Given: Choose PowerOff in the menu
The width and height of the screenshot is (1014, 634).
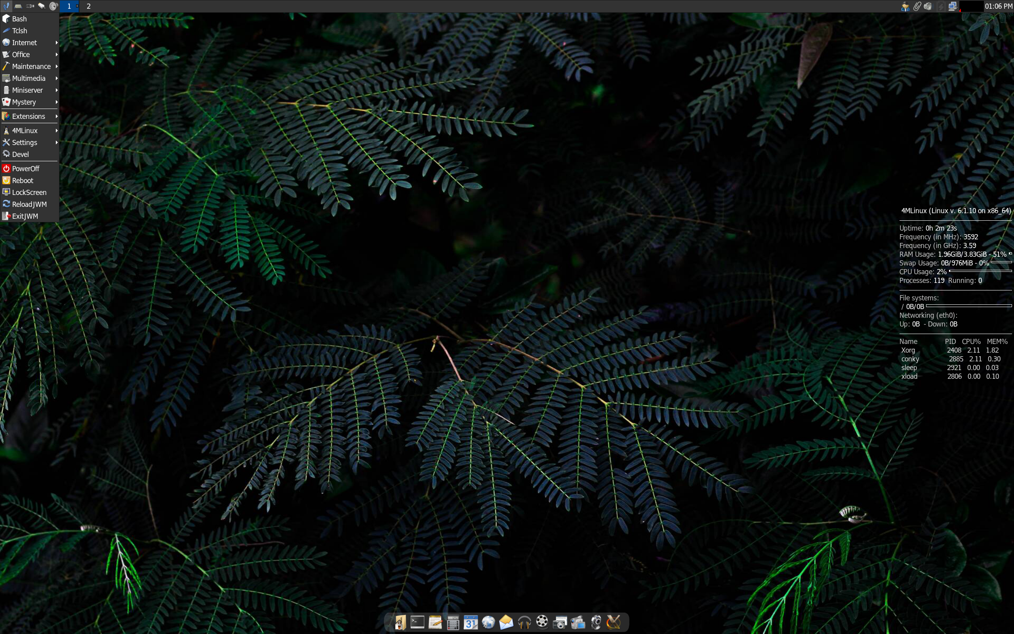Looking at the screenshot, I should tap(29, 168).
